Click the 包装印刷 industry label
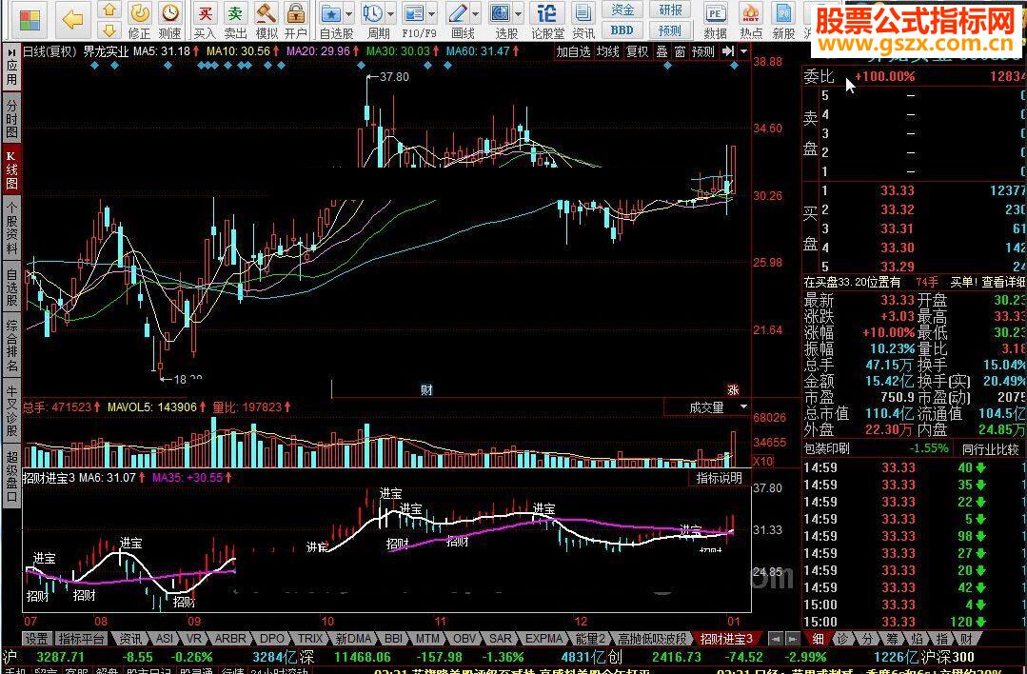Viewport: 1027px width, 674px height. [x=826, y=449]
